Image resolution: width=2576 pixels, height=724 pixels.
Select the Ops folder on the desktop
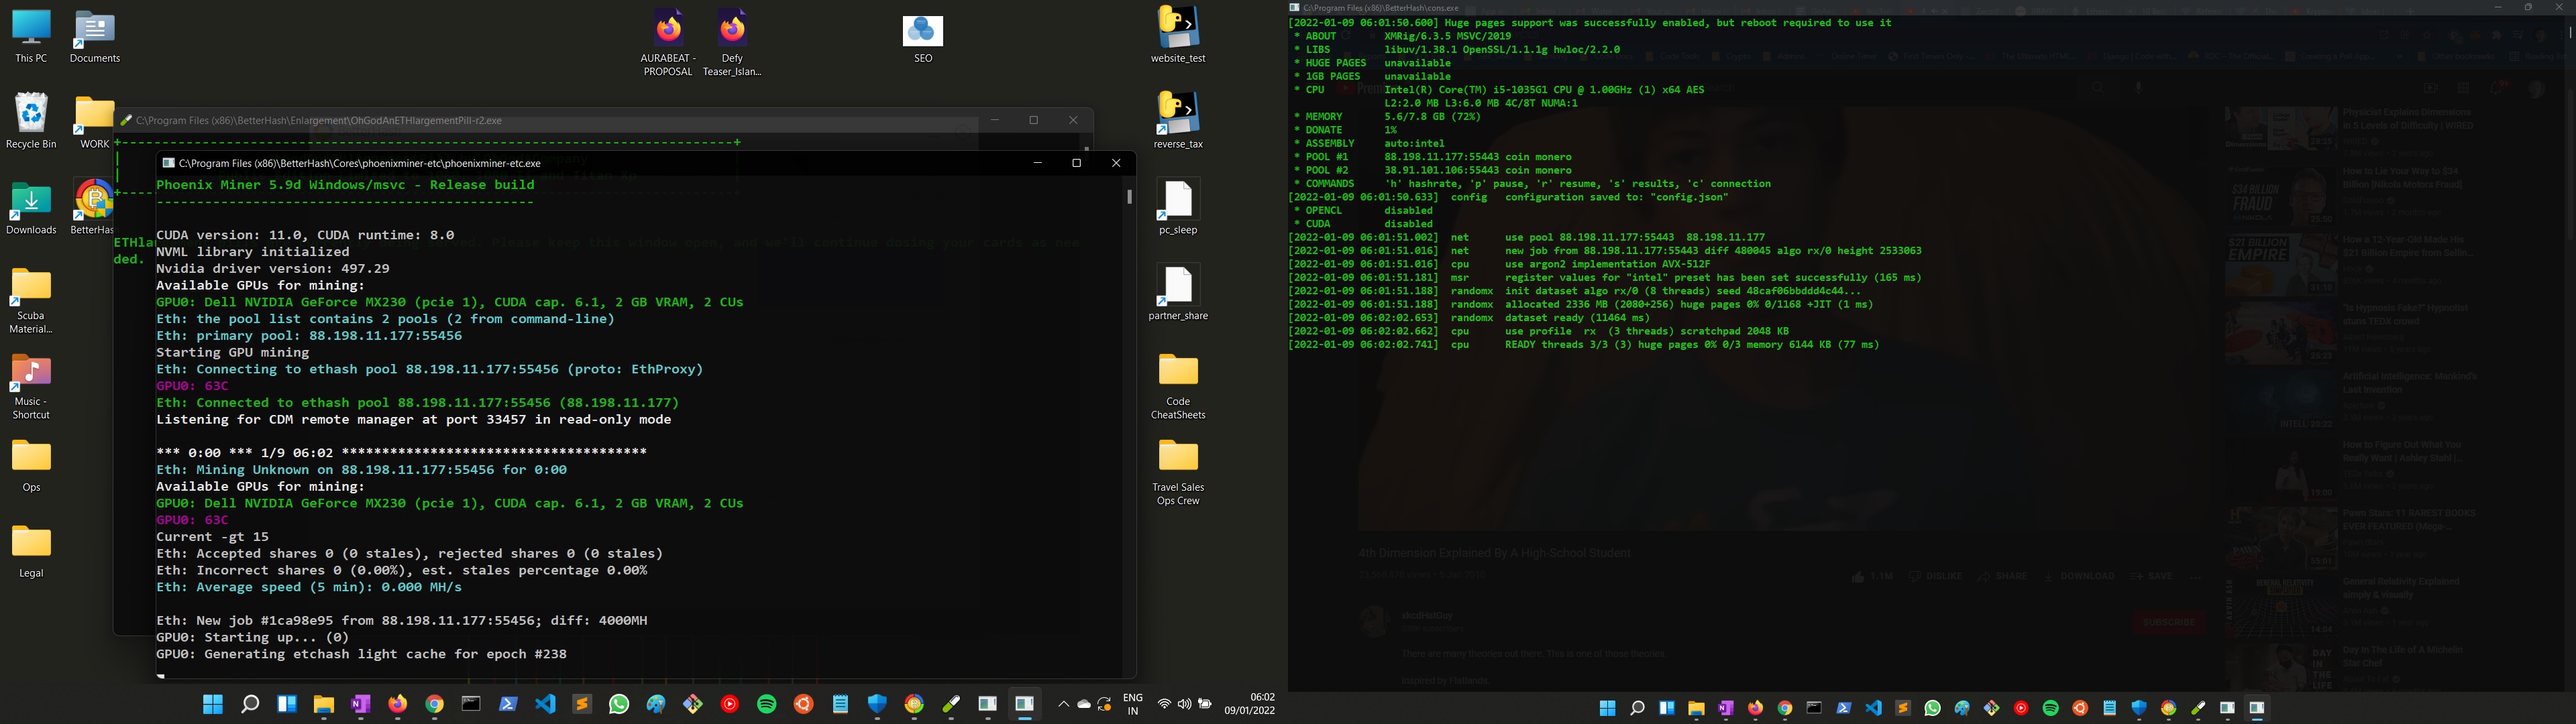pyautogui.click(x=31, y=466)
